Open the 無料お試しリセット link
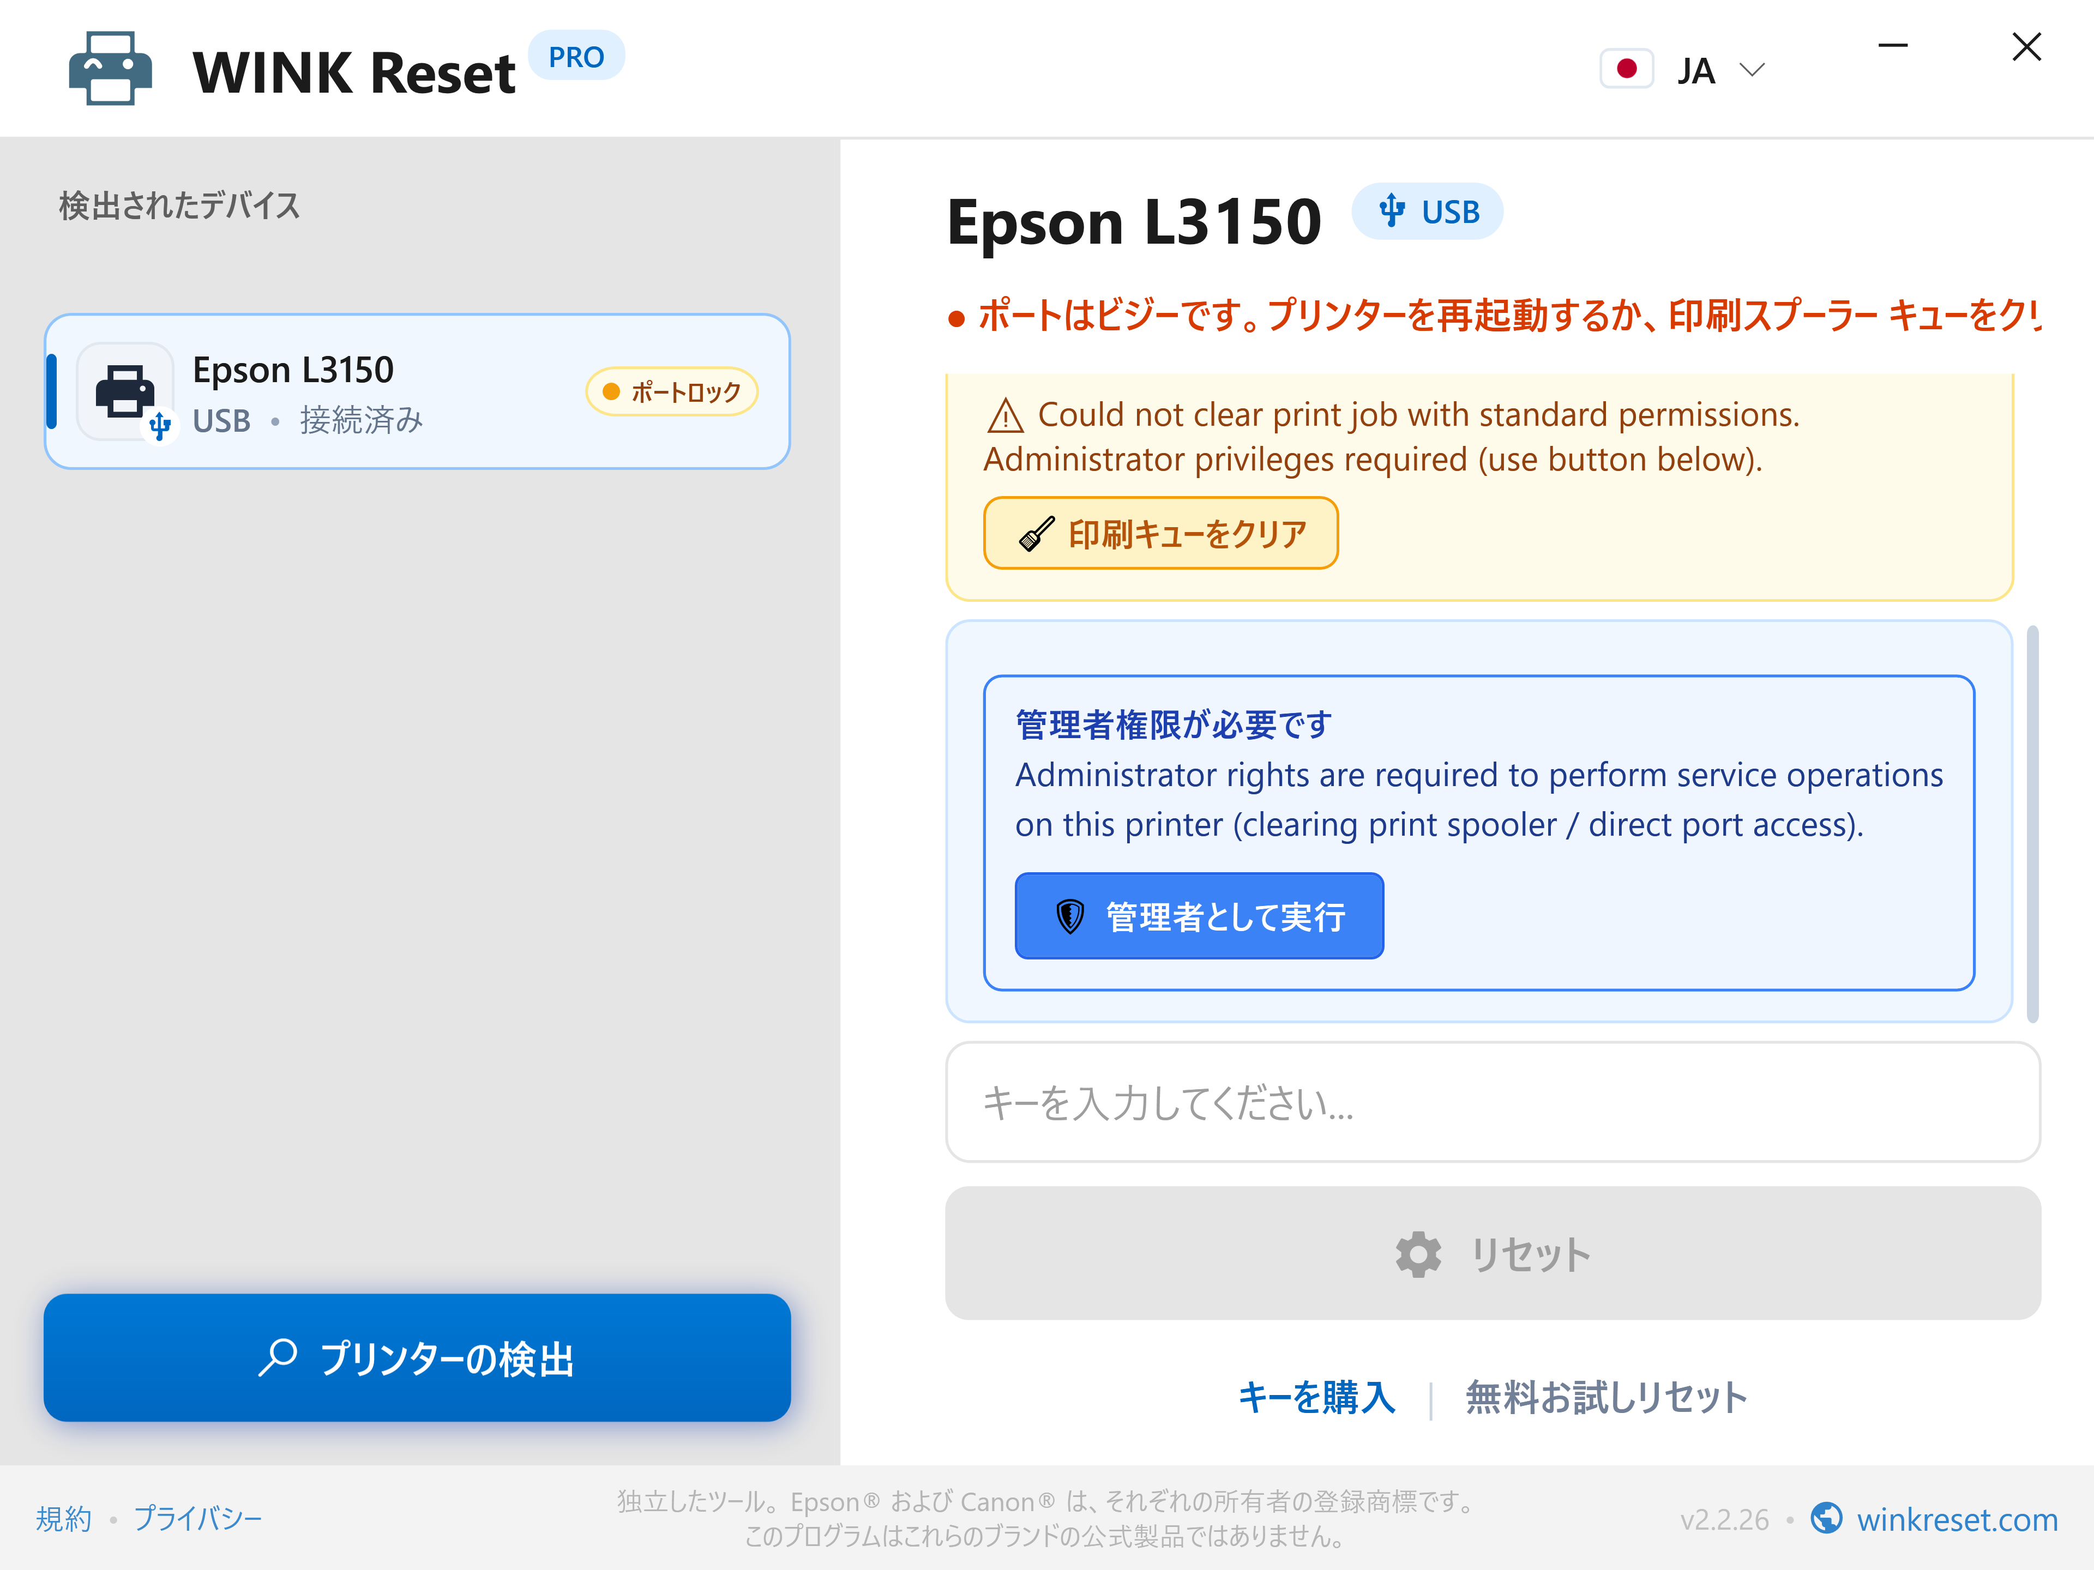Viewport: 2094px width, 1570px height. coord(1606,1398)
